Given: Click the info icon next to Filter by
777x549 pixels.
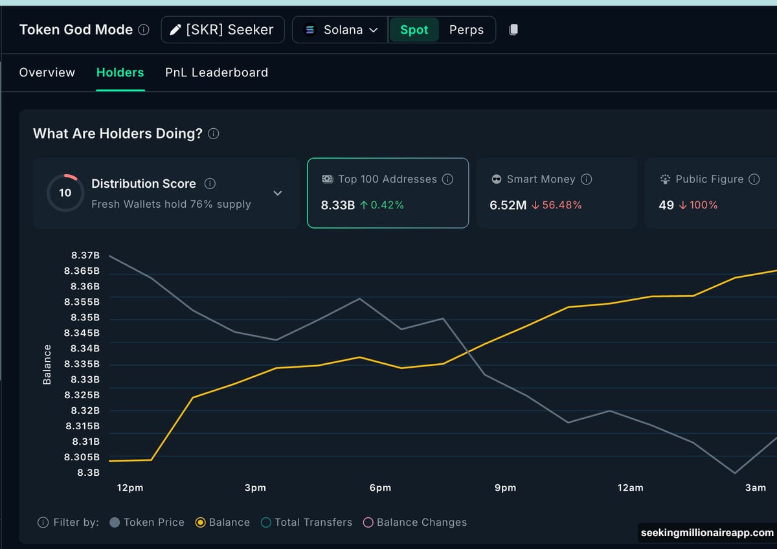Looking at the screenshot, I should click(43, 522).
